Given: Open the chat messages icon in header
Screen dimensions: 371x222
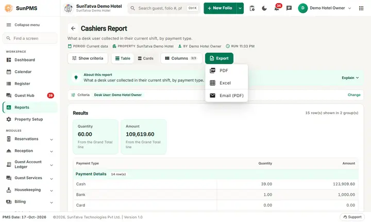Looking at the screenshot, I should (x=289, y=8).
